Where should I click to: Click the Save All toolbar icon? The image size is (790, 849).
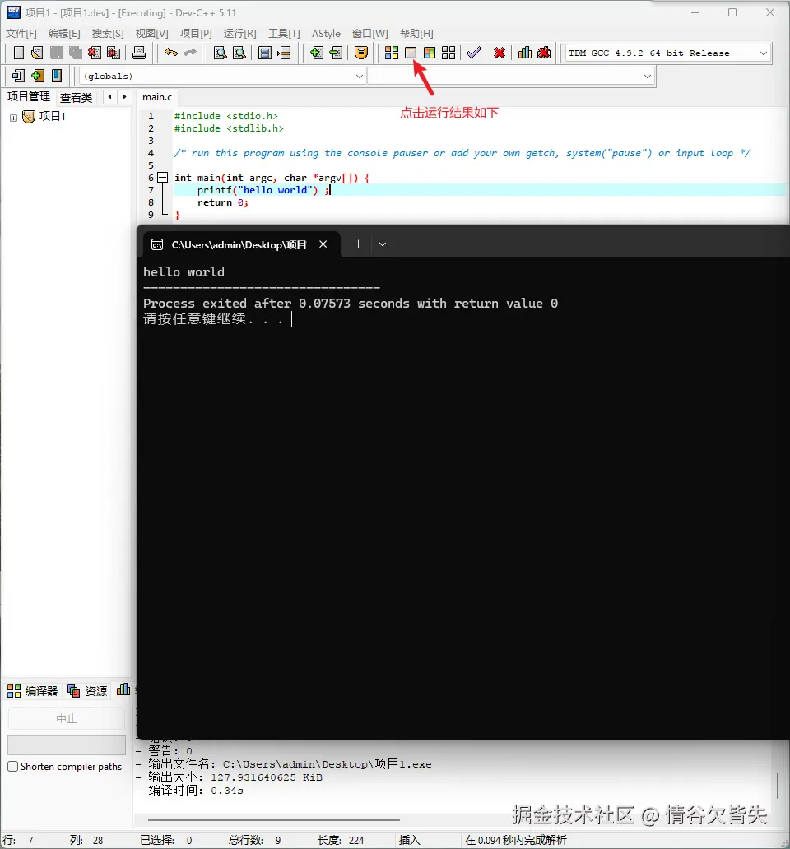coord(75,53)
